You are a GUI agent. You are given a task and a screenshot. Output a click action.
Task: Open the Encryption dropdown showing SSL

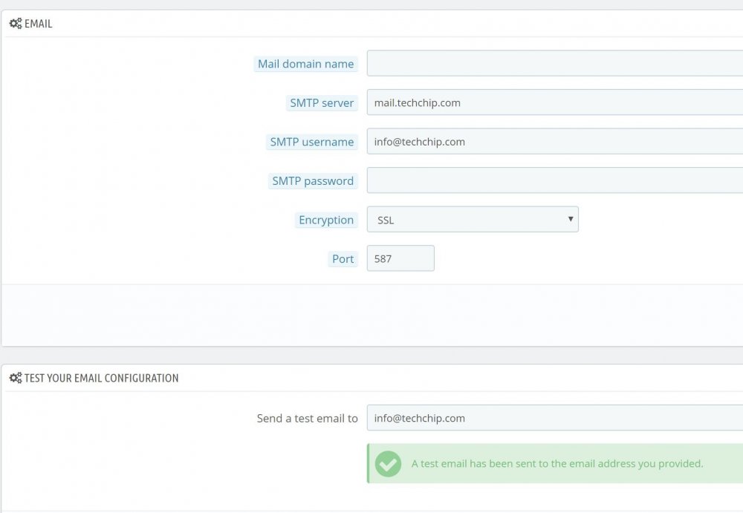pos(473,220)
